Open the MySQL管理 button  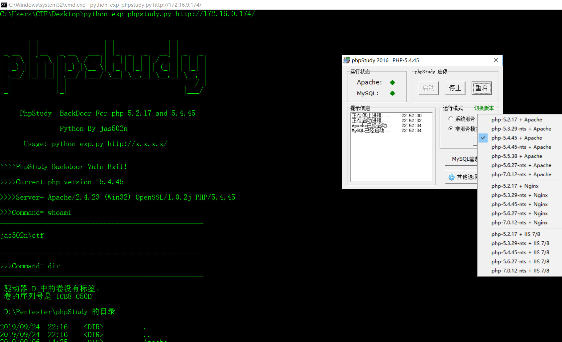click(462, 159)
